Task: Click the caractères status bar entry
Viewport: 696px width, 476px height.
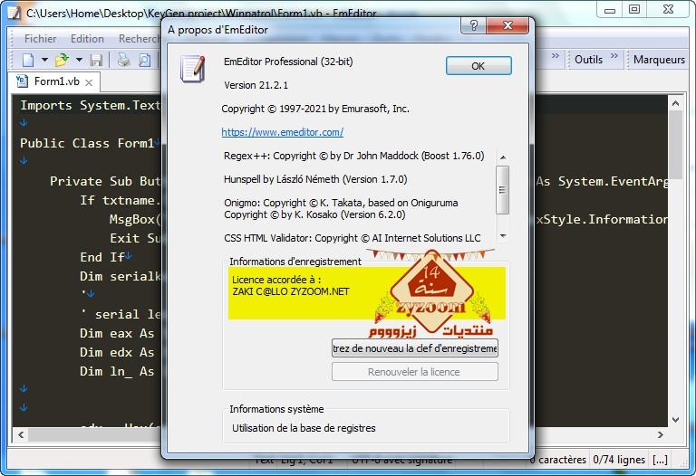Action: tap(558, 460)
